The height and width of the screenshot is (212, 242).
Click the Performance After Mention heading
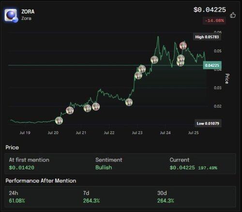tap(41, 181)
